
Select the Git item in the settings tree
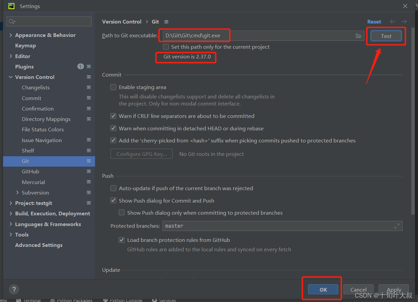49,161
